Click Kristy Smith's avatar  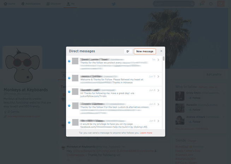click(180, 96)
